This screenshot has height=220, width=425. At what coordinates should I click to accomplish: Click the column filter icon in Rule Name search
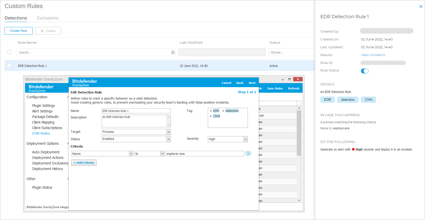173,52
